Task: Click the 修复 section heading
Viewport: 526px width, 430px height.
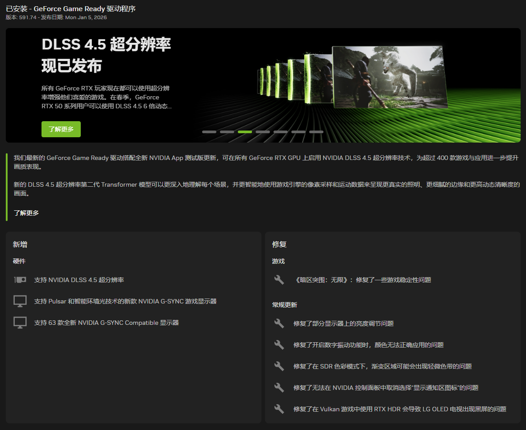Action: pyautogui.click(x=279, y=244)
